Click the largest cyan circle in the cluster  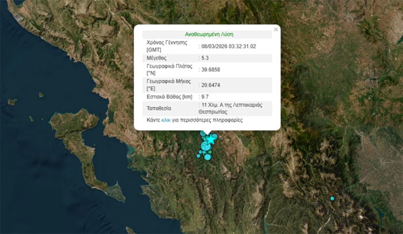[x=206, y=146]
